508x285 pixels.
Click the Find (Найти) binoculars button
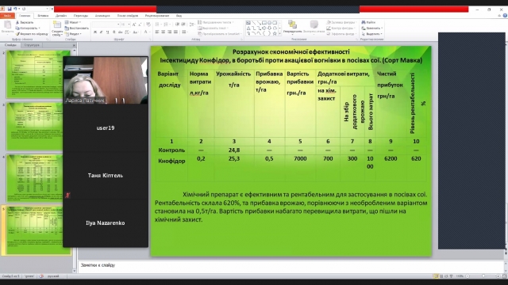(368, 22)
